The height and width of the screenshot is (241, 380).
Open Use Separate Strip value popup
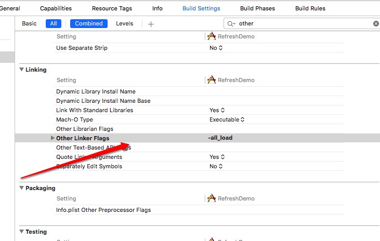[x=216, y=48]
